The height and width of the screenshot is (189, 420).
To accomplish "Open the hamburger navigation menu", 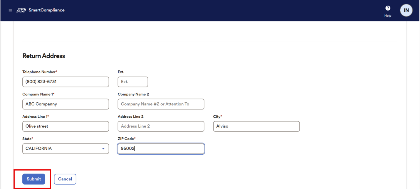I will point(10,10).
